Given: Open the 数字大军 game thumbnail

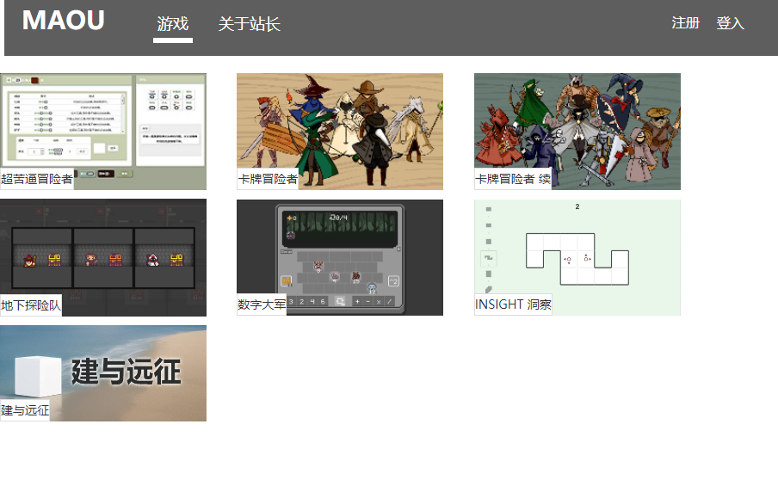Looking at the screenshot, I should (x=340, y=257).
